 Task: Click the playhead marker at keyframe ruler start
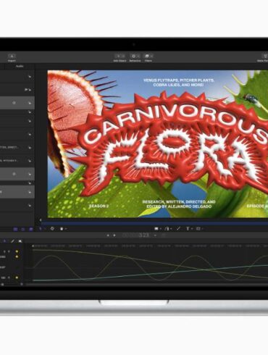(33, 246)
